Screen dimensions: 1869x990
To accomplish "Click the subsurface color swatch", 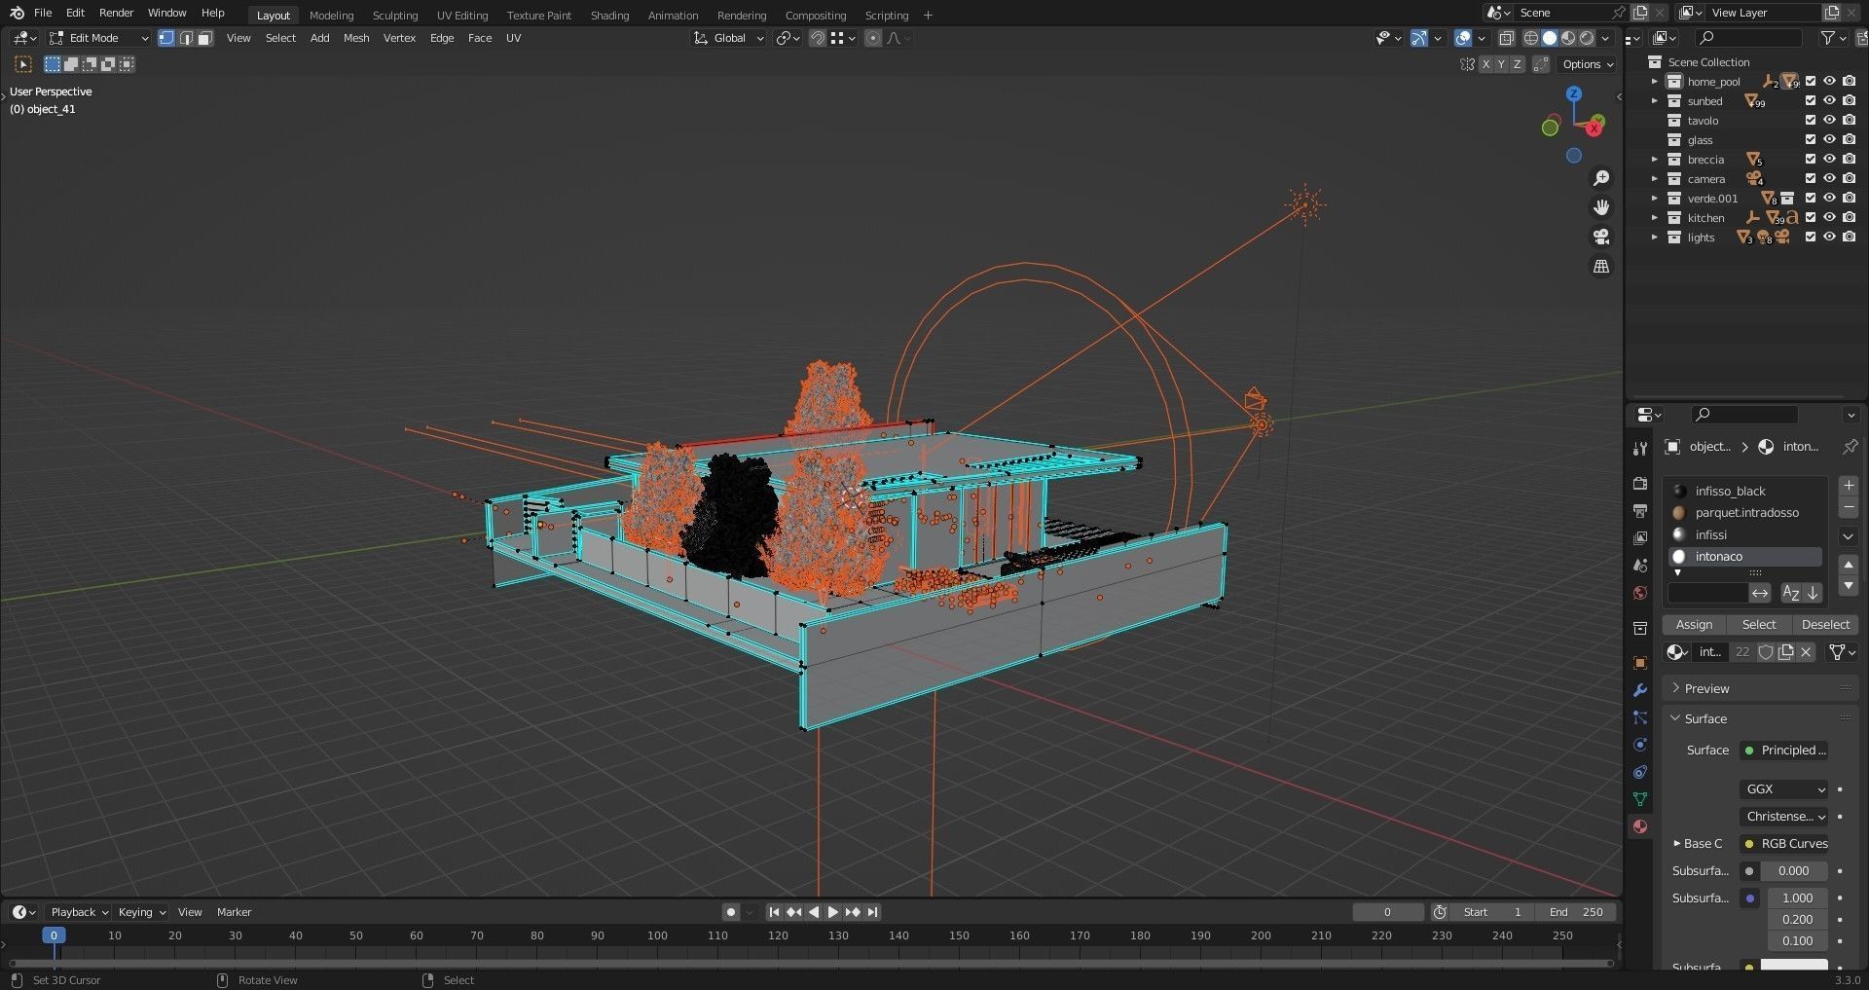I will (1794, 967).
